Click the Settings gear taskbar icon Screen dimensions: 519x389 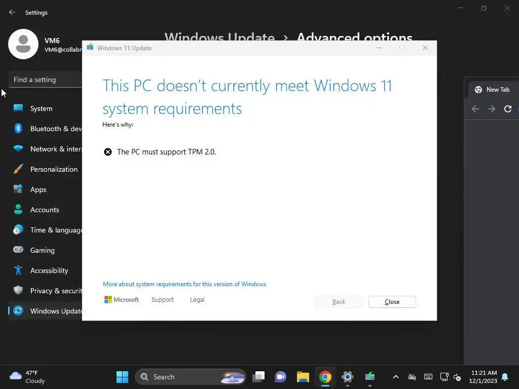click(x=348, y=377)
